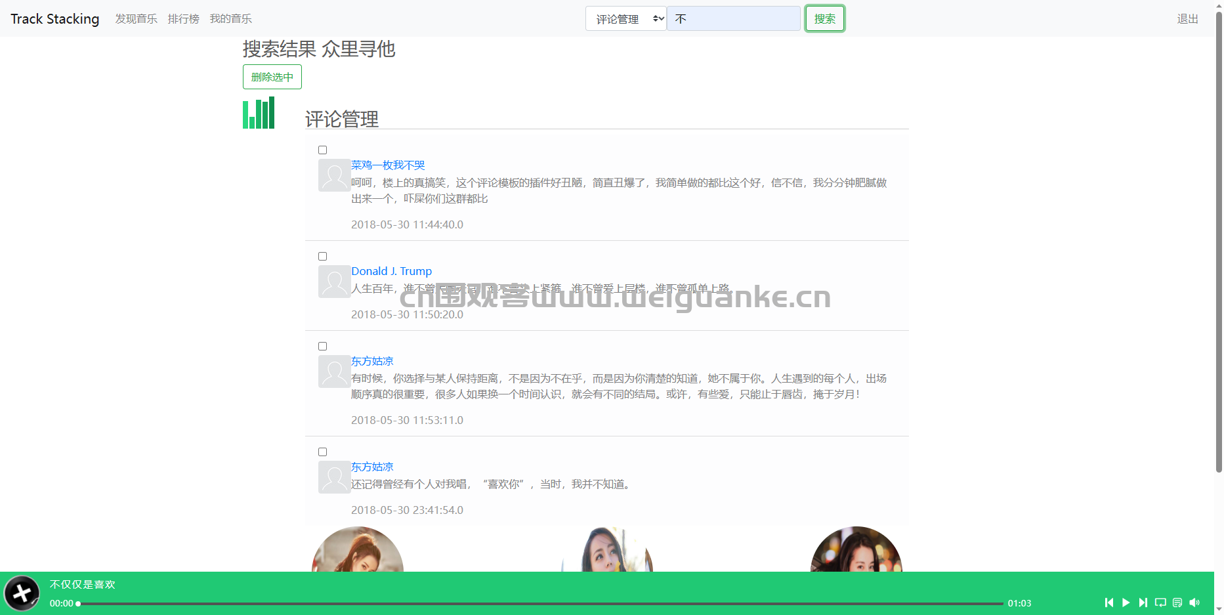Tick checkbox for 菜鸡一枚我不哭 comment
Viewport: 1224px width, 615px height.
[322, 150]
